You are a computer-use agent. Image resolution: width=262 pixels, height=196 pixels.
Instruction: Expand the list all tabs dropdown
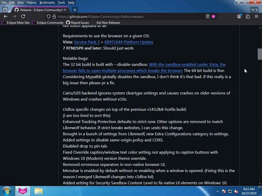(x=255, y=10)
